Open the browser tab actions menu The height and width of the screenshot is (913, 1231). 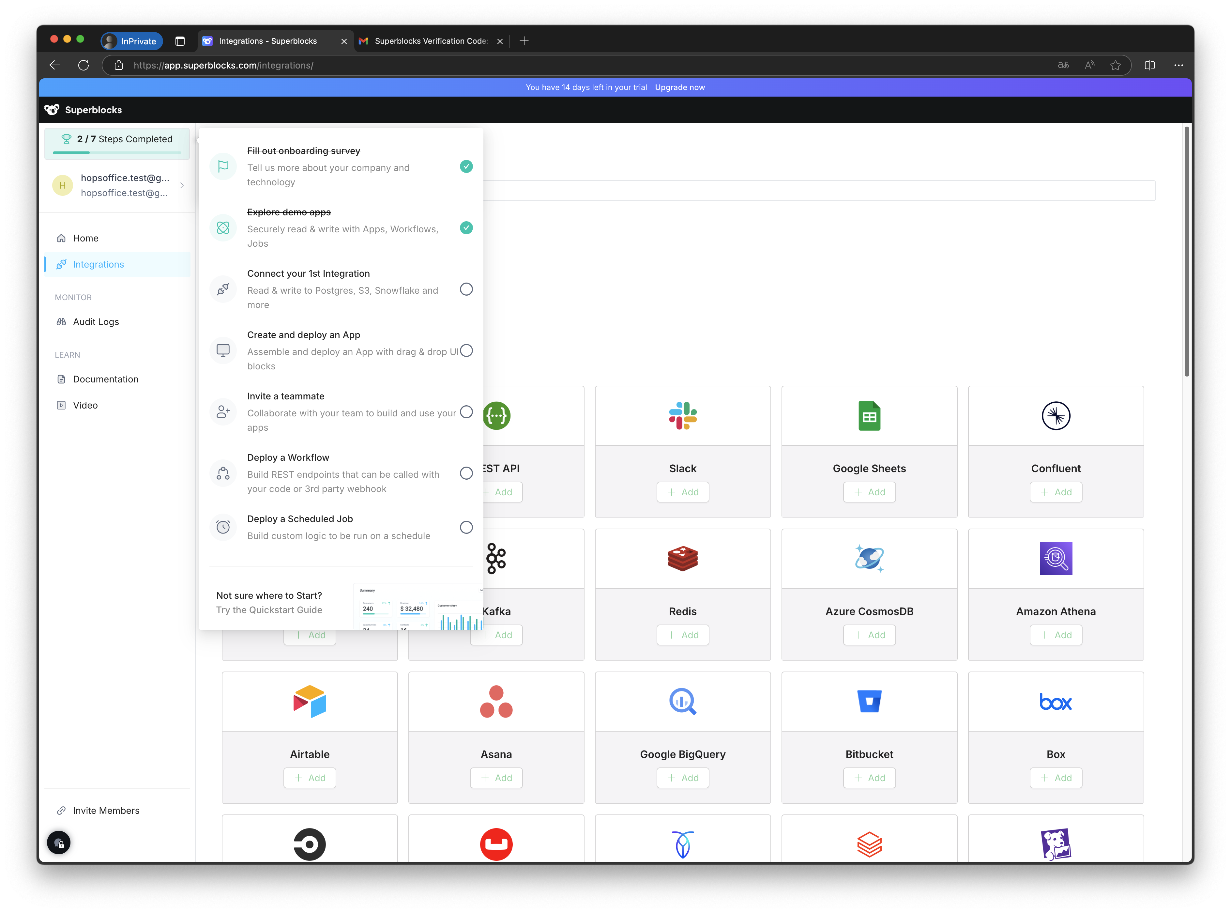(x=180, y=41)
